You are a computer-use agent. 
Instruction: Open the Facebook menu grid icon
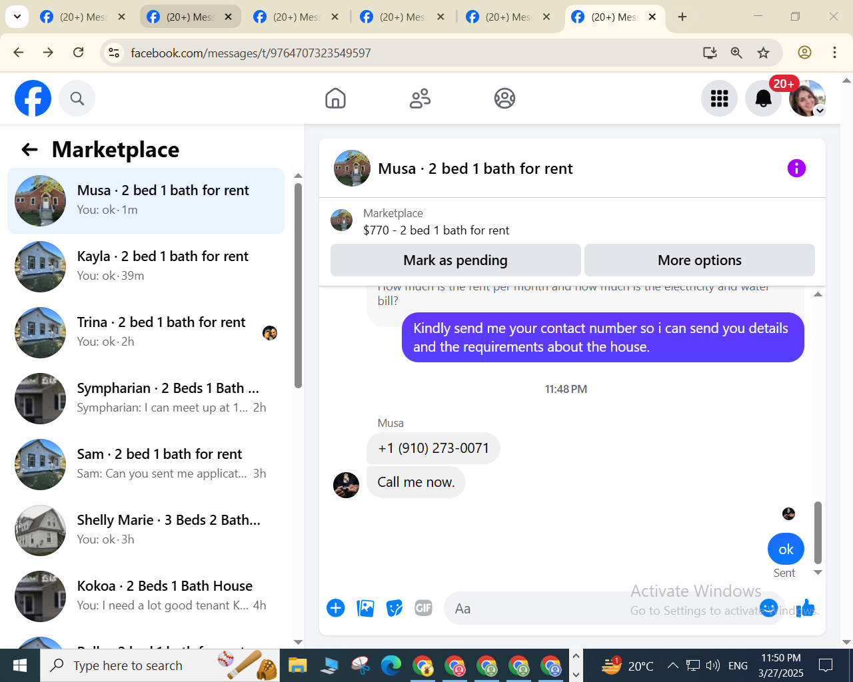pyautogui.click(x=719, y=99)
